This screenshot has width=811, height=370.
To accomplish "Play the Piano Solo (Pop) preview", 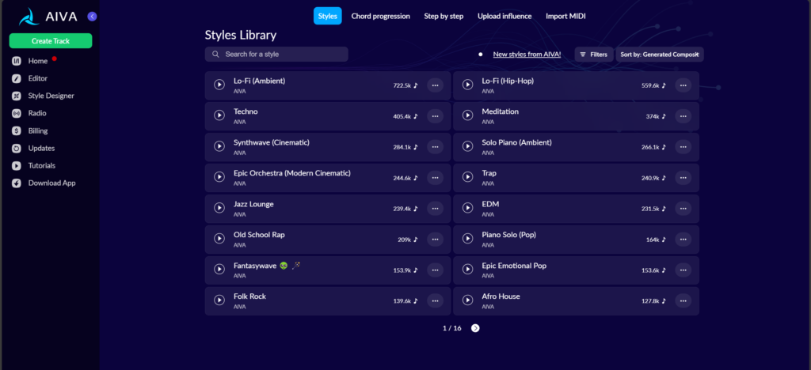I will (x=467, y=239).
